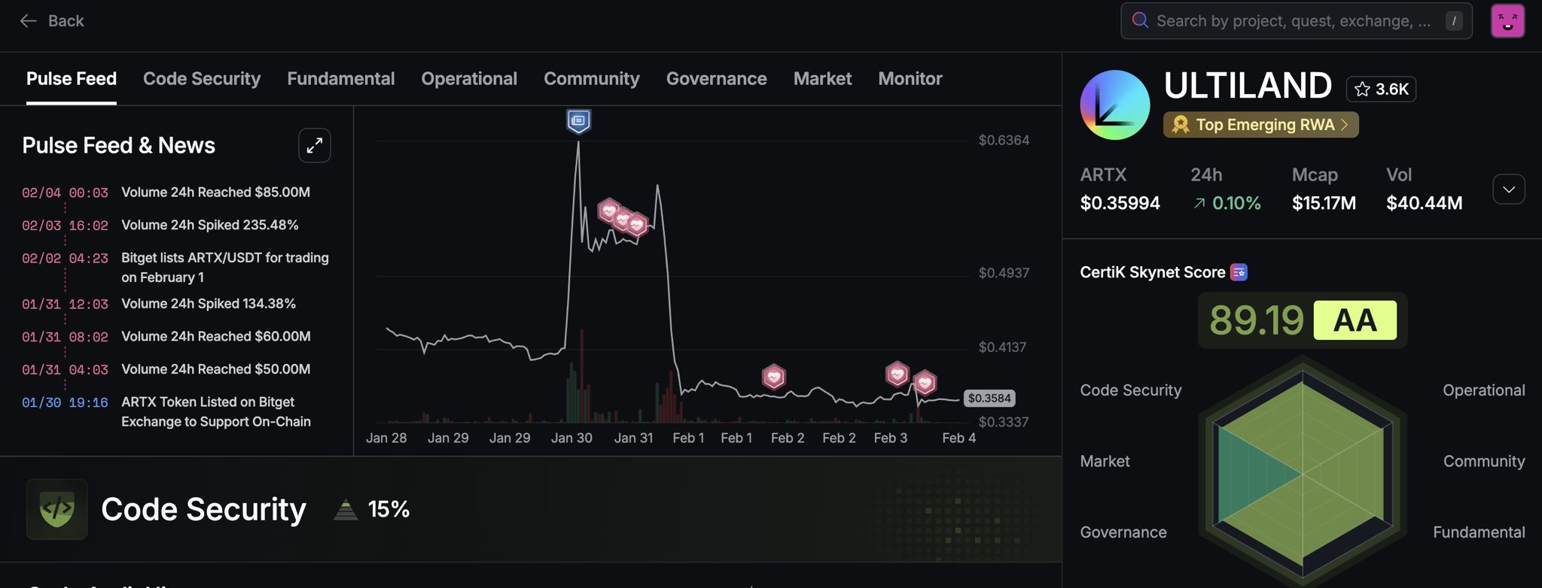This screenshot has height=588, width=1542.
Task: Click the Fundamental radar chart label
Action: click(1479, 532)
